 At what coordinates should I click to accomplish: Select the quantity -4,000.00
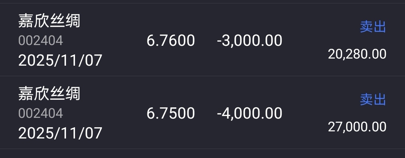point(249,113)
